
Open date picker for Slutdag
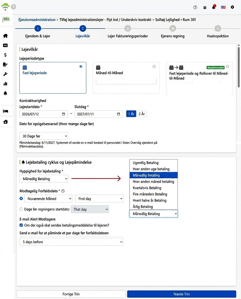[118, 114]
